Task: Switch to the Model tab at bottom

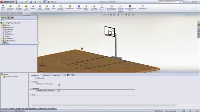Action: [x=12, y=109]
